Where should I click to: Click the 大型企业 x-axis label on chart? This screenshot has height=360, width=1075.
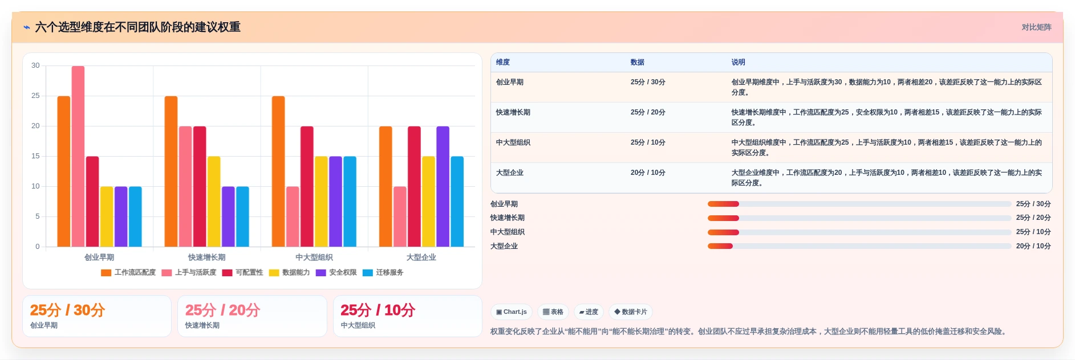421,257
